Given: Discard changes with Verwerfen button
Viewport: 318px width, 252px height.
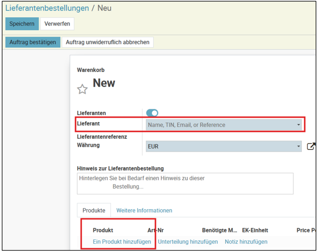Looking at the screenshot, I should pos(57,24).
